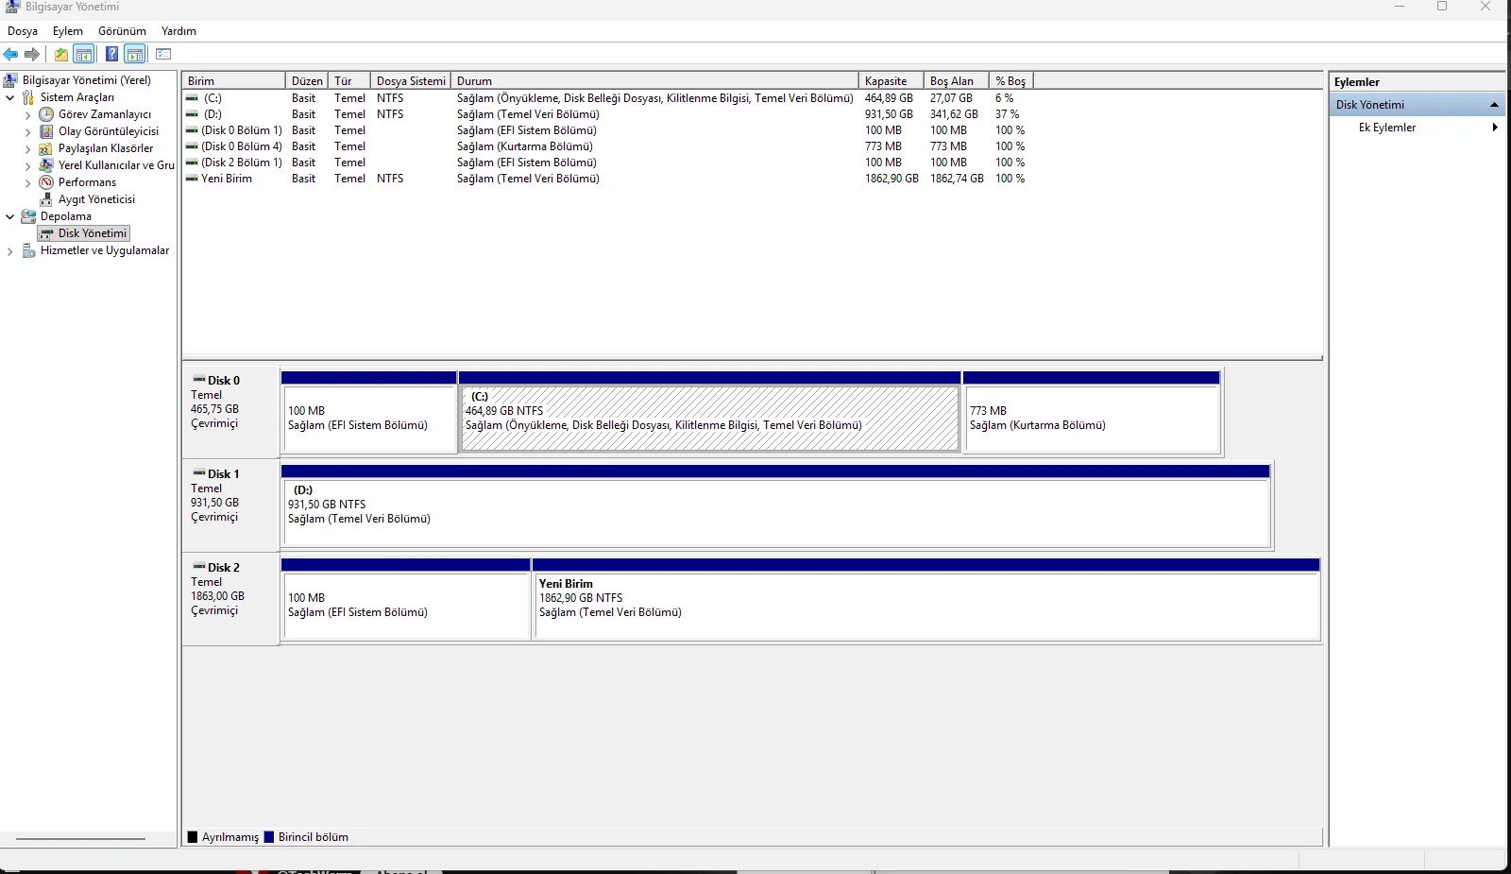Select the Sistem Araçları tools icon

point(28,97)
